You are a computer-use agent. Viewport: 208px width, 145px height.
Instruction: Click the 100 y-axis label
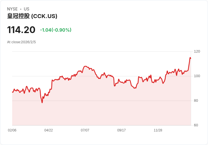197,76
